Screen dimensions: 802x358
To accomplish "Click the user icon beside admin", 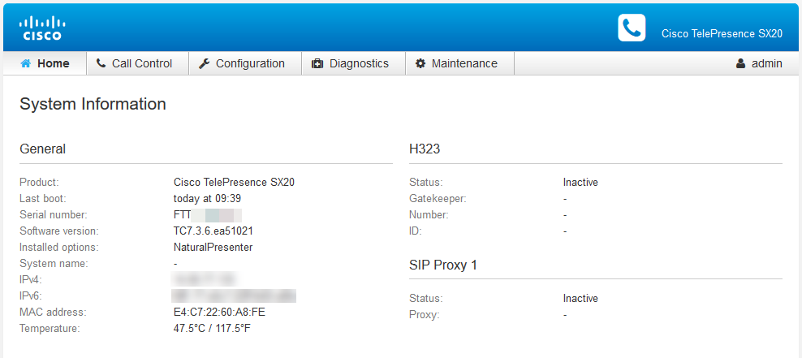I will click(740, 63).
